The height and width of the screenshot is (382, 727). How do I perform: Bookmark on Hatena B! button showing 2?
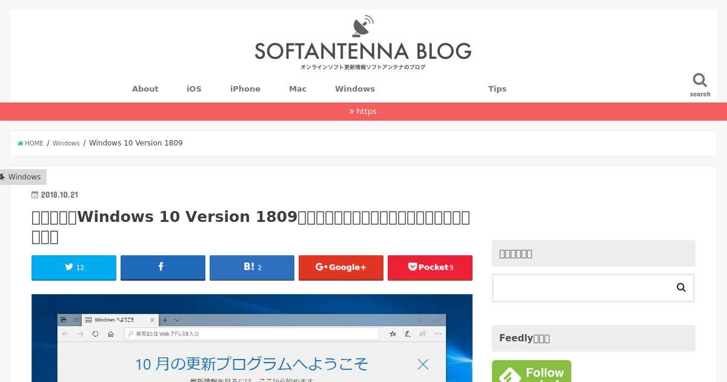[252, 267]
